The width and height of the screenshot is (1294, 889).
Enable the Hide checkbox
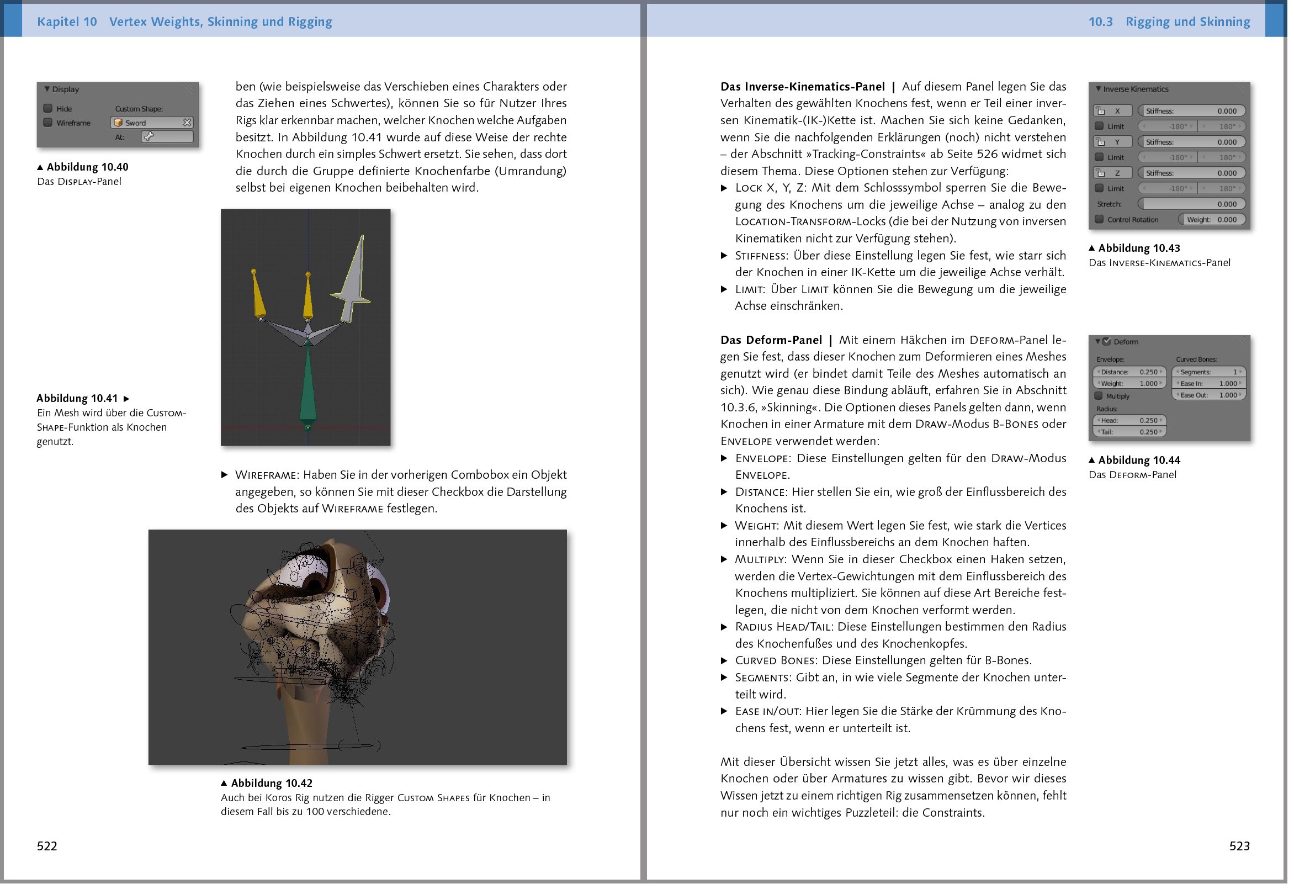click(x=49, y=110)
